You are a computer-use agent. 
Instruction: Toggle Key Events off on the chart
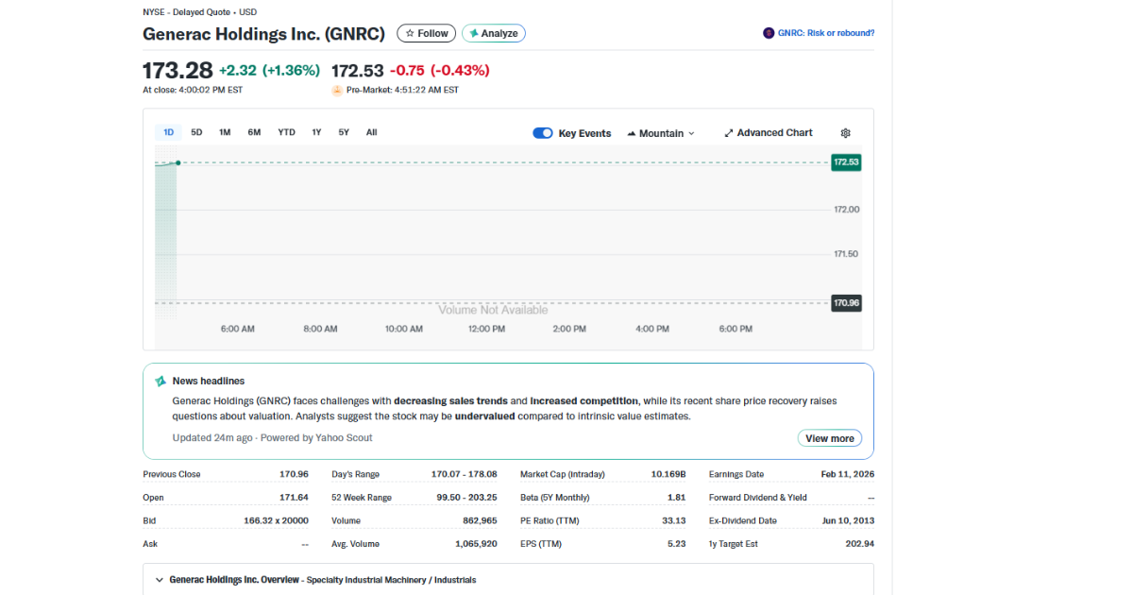[542, 133]
